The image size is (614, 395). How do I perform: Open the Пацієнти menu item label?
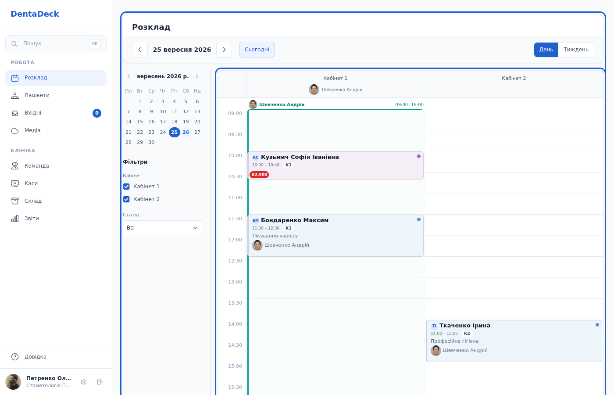37,95
